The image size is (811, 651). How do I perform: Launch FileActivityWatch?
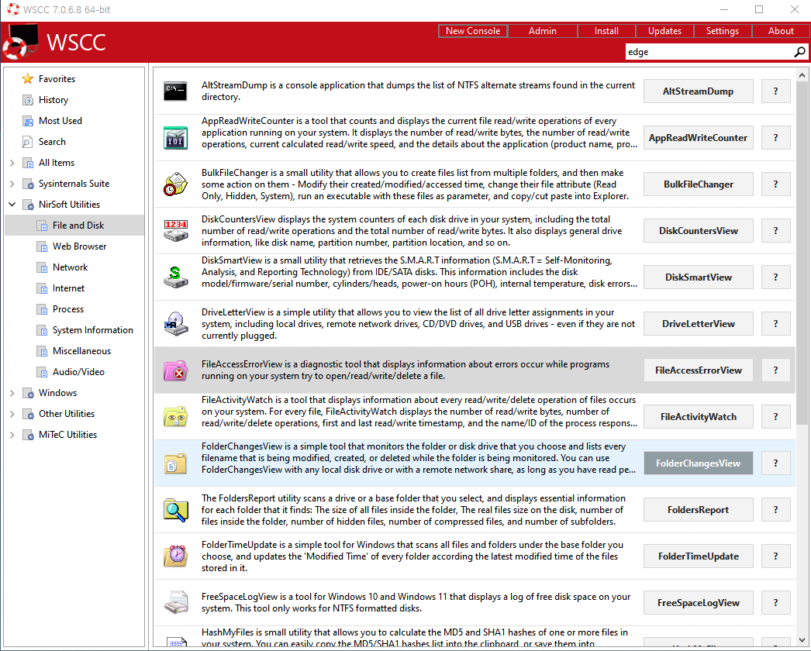tap(699, 417)
